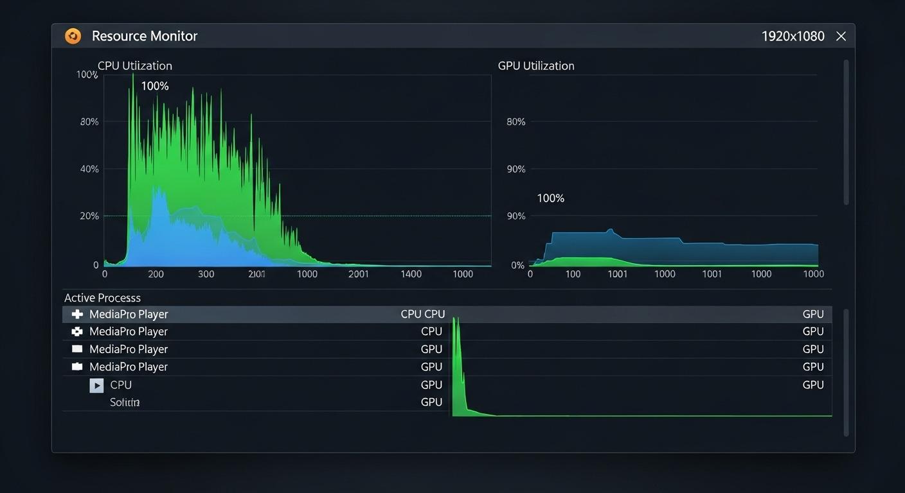Click the 100% label on GPU graph

coord(550,198)
